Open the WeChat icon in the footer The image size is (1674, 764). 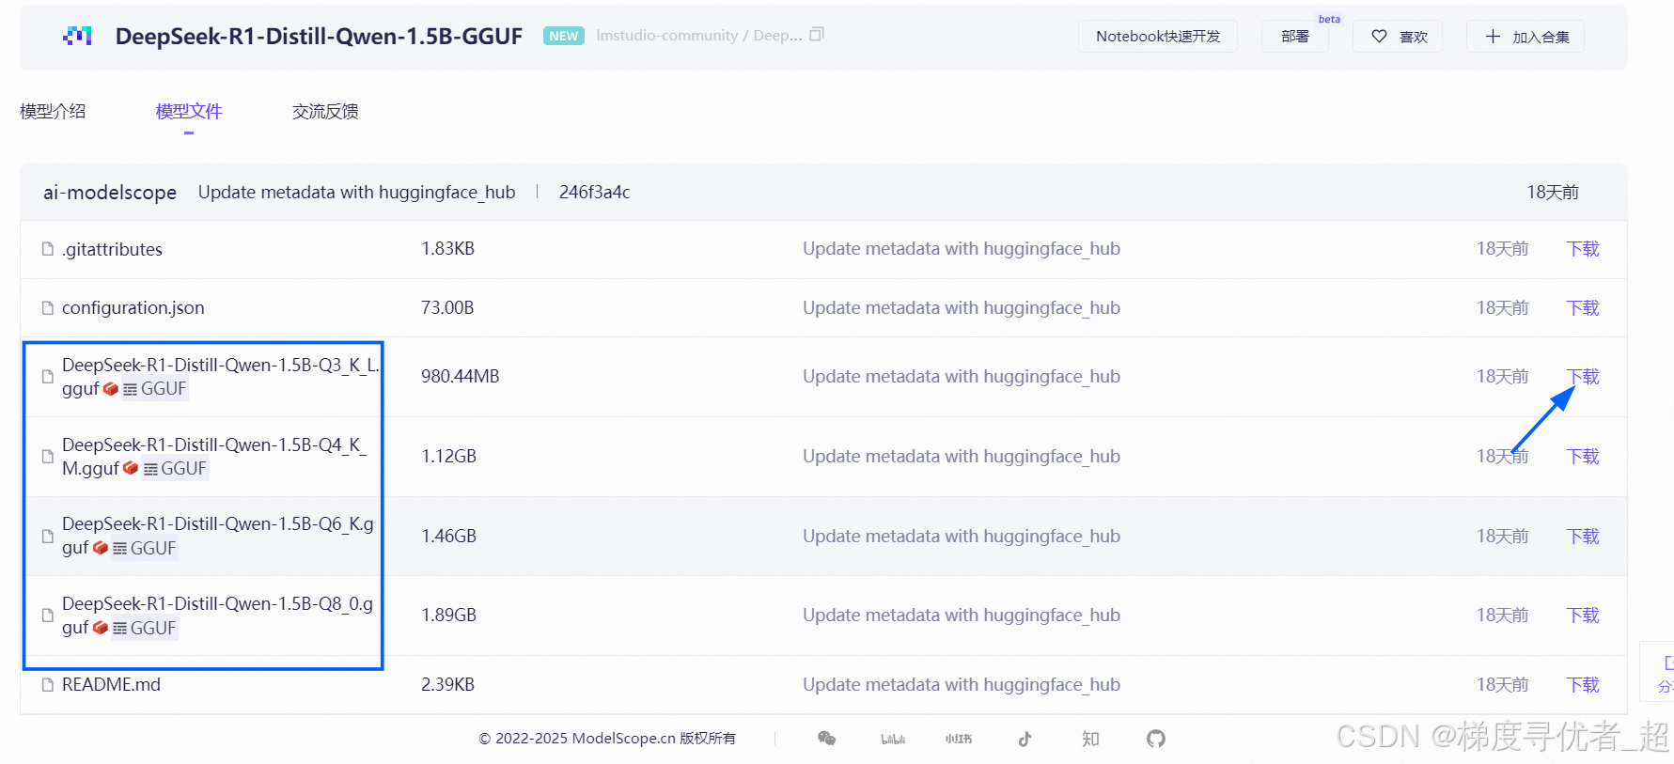pyautogui.click(x=826, y=739)
